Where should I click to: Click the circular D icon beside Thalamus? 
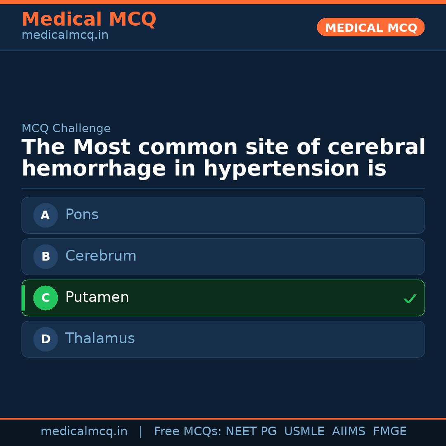[x=45, y=339]
